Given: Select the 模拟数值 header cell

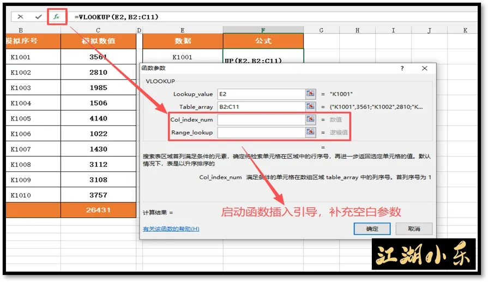Looking at the screenshot, I should (98, 41).
